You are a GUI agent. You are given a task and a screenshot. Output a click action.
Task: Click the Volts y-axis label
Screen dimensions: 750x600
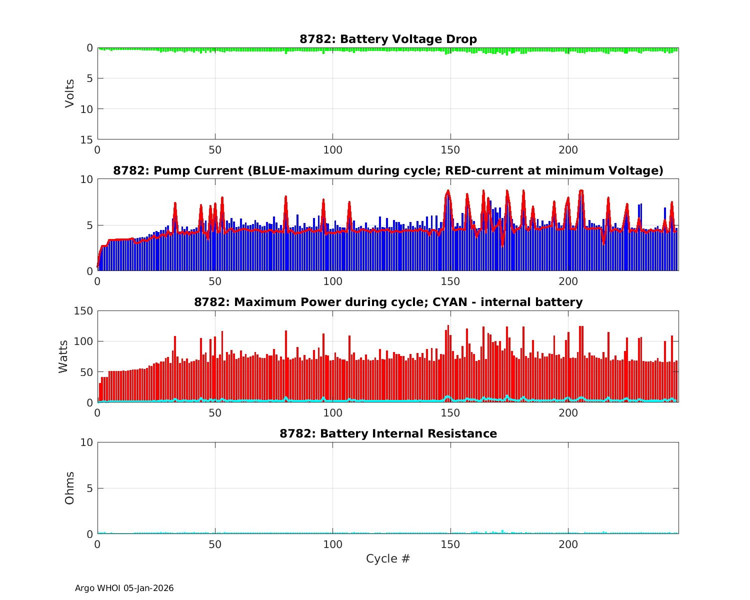coord(69,93)
